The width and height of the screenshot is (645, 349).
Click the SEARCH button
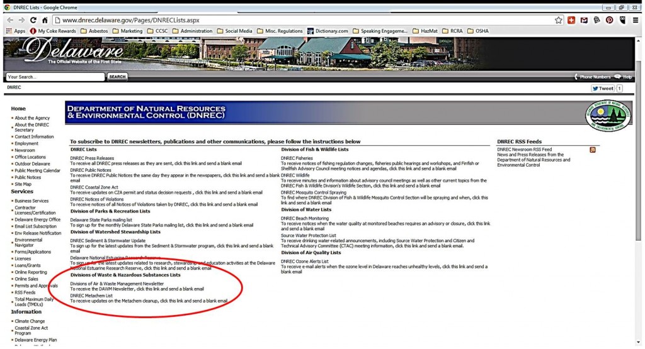[117, 77]
